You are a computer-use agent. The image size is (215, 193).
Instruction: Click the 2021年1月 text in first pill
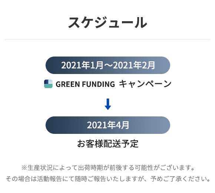tap(82, 65)
